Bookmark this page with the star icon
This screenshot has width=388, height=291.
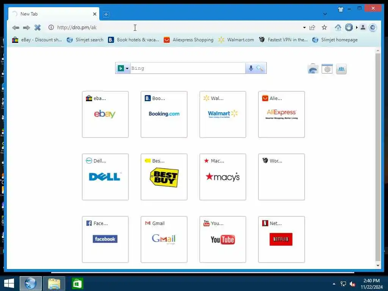pos(324,27)
